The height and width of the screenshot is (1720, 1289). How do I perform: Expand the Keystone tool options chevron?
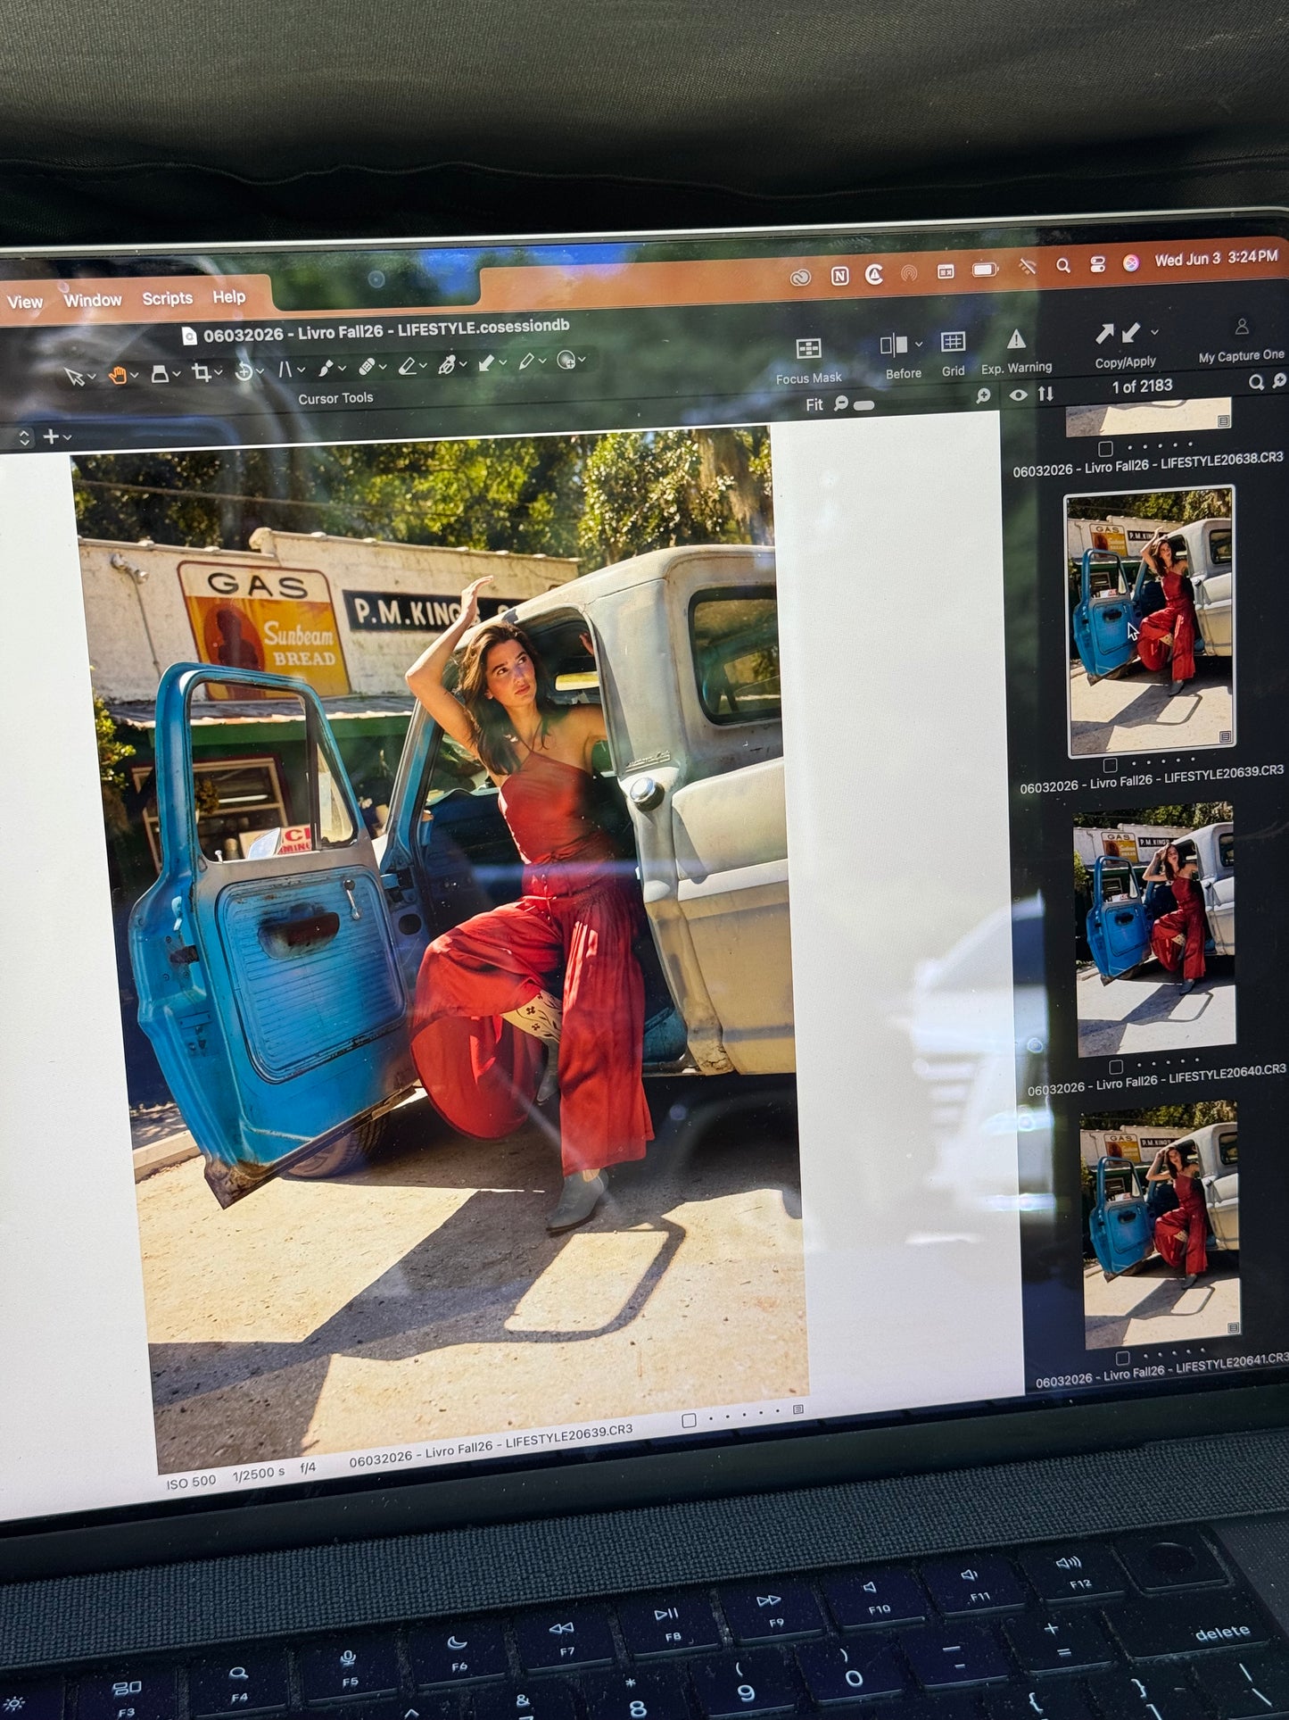(x=176, y=374)
